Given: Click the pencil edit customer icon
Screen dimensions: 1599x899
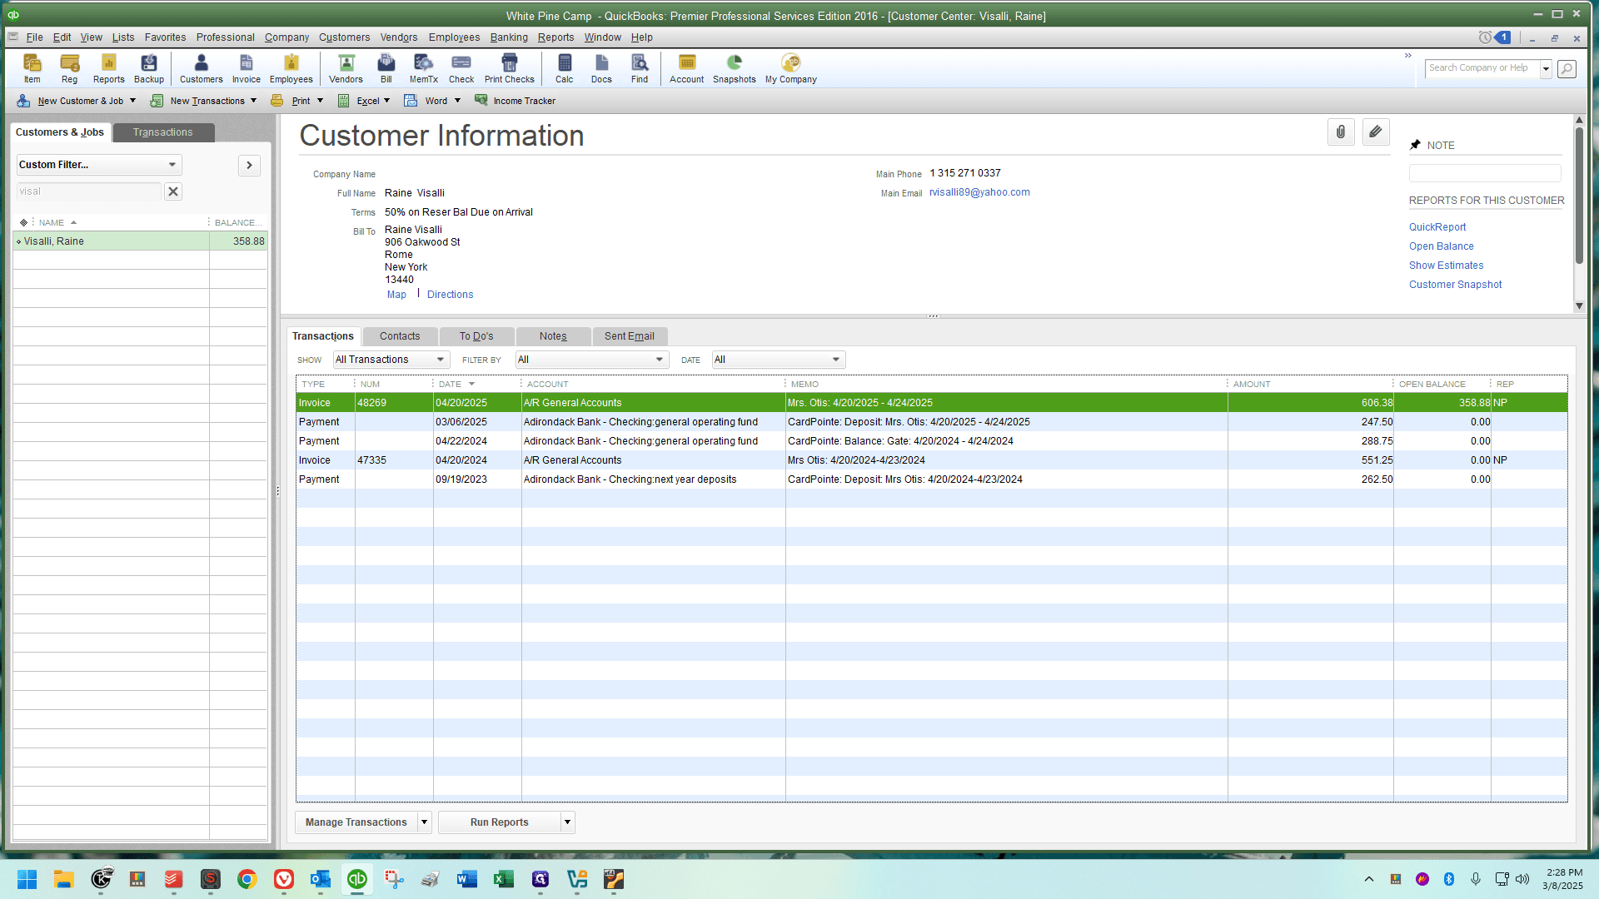Looking at the screenshot, I should (1376, 132).
